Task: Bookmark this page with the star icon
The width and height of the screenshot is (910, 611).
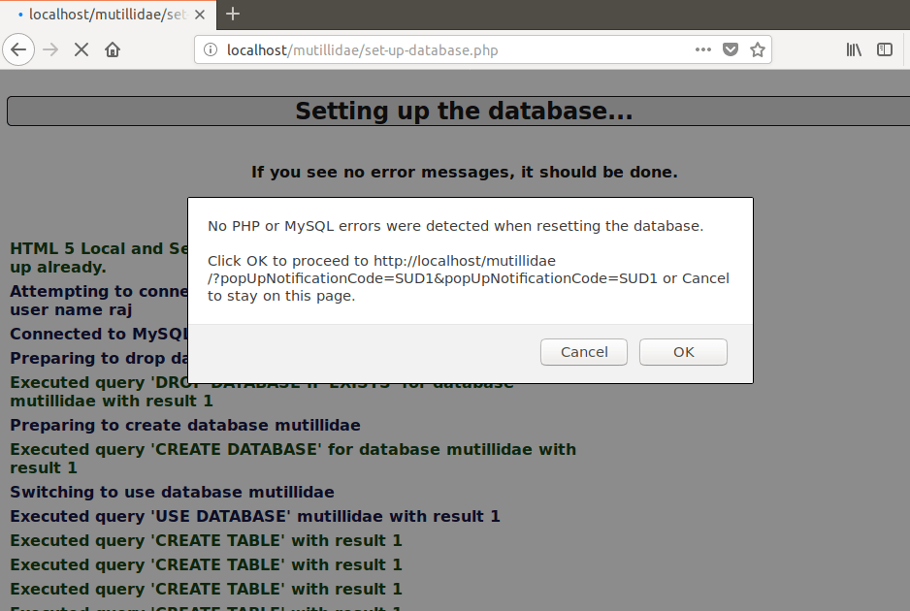Action: pyautogui.click(x=758, y=49)
